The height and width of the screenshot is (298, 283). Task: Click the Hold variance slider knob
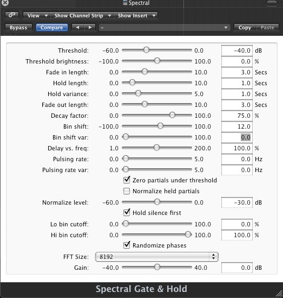pyautogui.click(x=138, y=93)
